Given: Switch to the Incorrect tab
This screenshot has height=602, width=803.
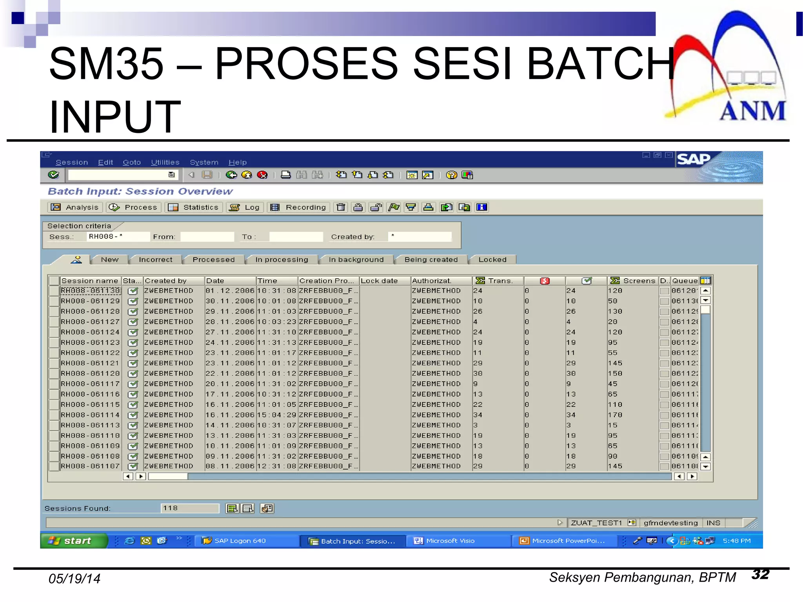Looking at the screenshot, I should coord(156,259).
